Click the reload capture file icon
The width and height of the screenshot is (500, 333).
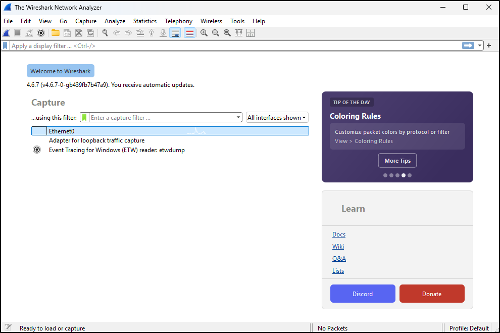[x=90, y=33]
